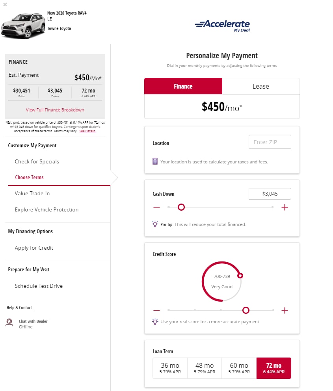333x391 pixels.
Task: Click the Pro Tip lightbulb icon
Action: click(155, 224)
